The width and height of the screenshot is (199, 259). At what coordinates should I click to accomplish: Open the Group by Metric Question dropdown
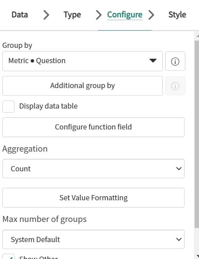pyautogui.click(x=82, y=61)
